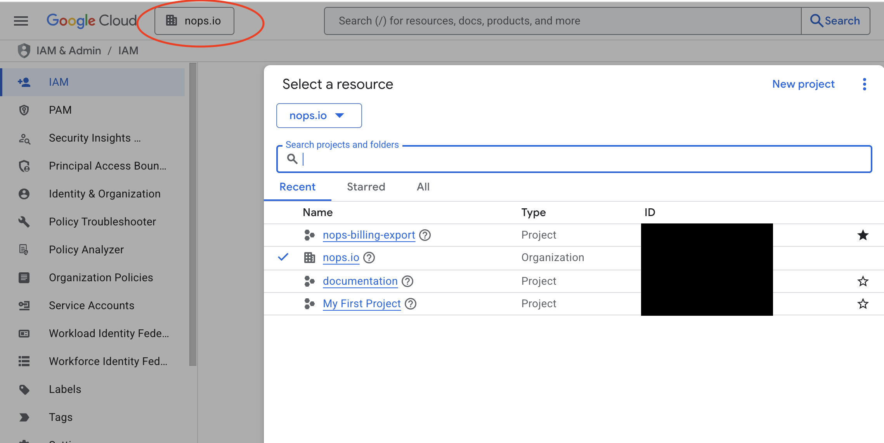Open the nops.io organization picker in top bar
The width and height of the screenshot is (884, 443).
pos(194,21)
